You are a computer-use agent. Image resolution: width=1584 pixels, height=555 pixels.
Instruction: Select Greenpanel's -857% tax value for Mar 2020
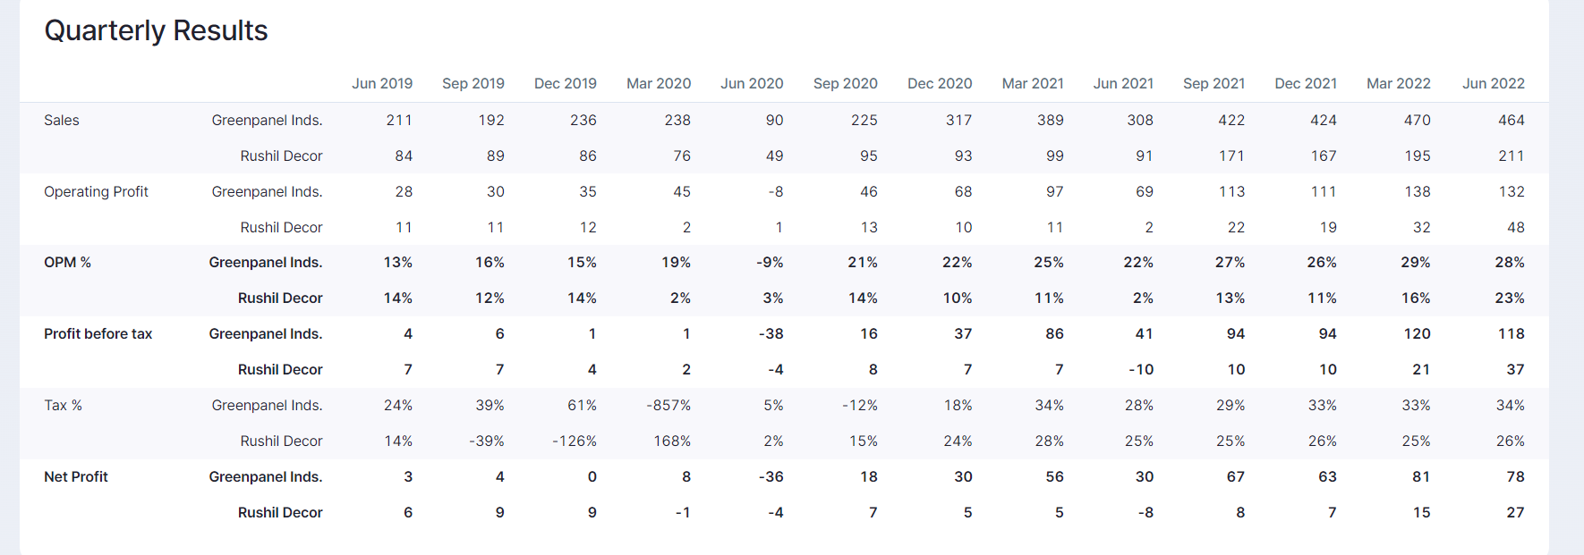tap(669, 405)
